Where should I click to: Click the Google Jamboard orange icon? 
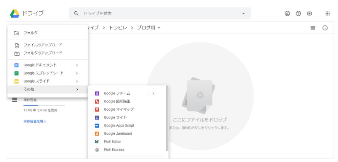[97, 134]
